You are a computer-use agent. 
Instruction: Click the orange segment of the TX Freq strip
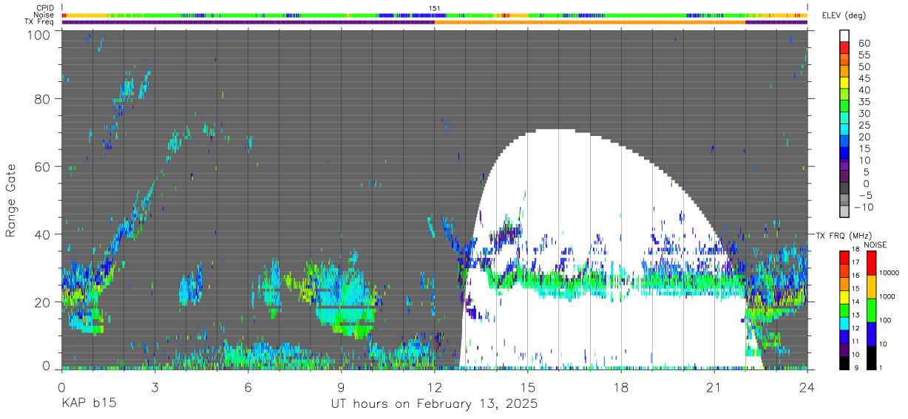click(x=589, y=22)
